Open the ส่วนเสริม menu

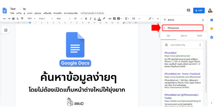(58, 13)
